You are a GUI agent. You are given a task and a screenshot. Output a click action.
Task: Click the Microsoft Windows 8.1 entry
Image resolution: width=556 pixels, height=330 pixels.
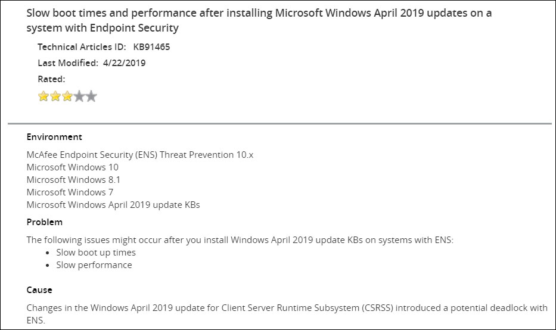coord(73,180)
